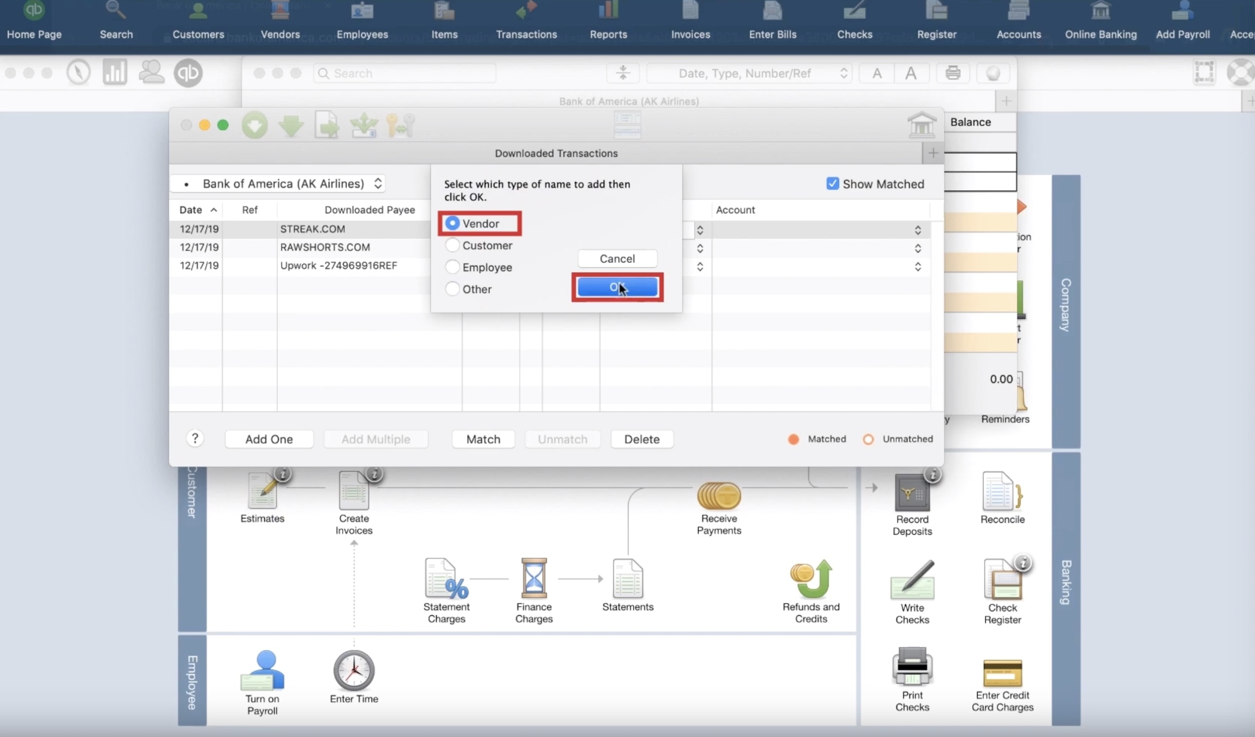Screen dimensions: 1255x737
Task: Click the Delete button
Action: pos(641,439)
